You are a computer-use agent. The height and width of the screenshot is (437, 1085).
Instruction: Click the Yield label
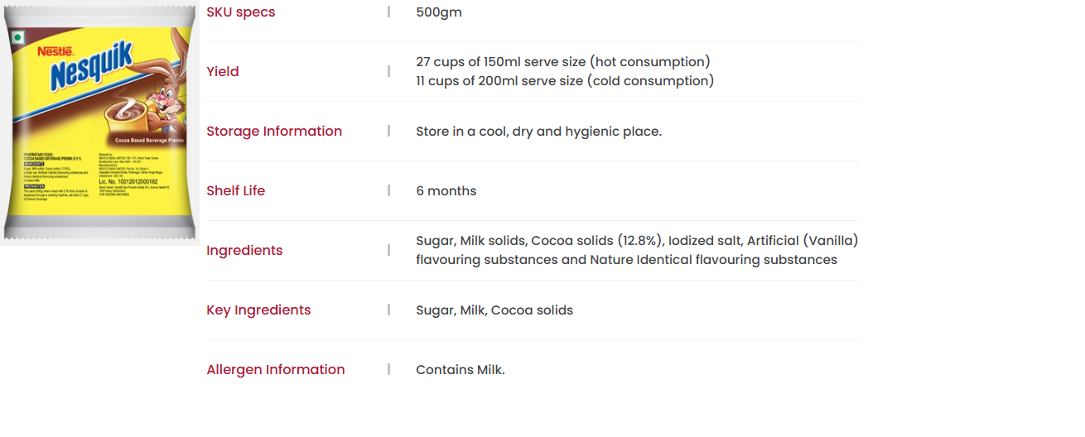pos(223,71)
